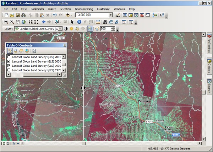The width and height of the screenshot is (213, 152).
Task: Pause drawing with the pause button
Action: [x=18, y=143]
